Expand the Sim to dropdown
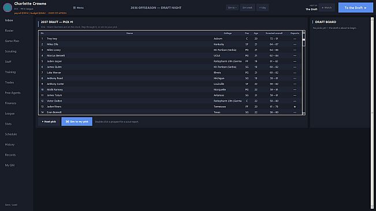376x211 pixels. [232, 7]
